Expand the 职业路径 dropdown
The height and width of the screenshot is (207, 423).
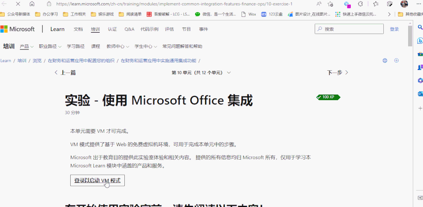tap(50, 46)
